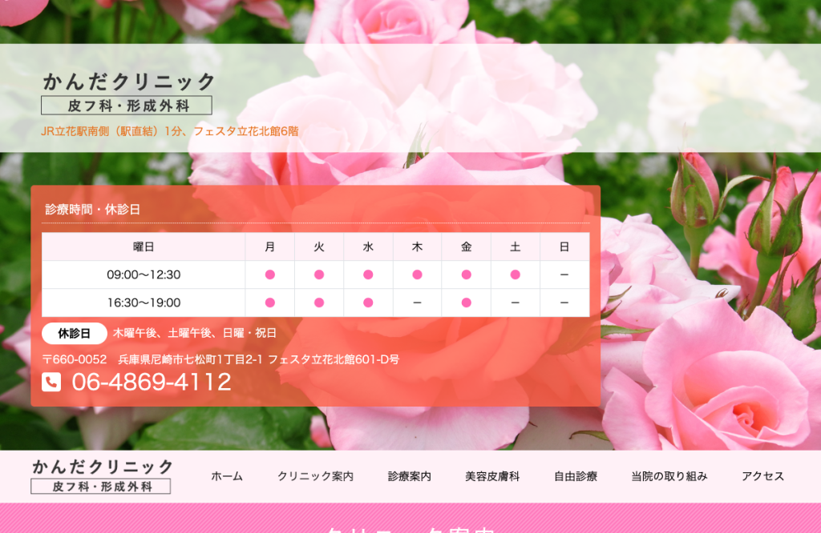The width and height of the screenshot is (821, 533).
Task: Open the 自由診療 menu item
Action: coord(576,476)
